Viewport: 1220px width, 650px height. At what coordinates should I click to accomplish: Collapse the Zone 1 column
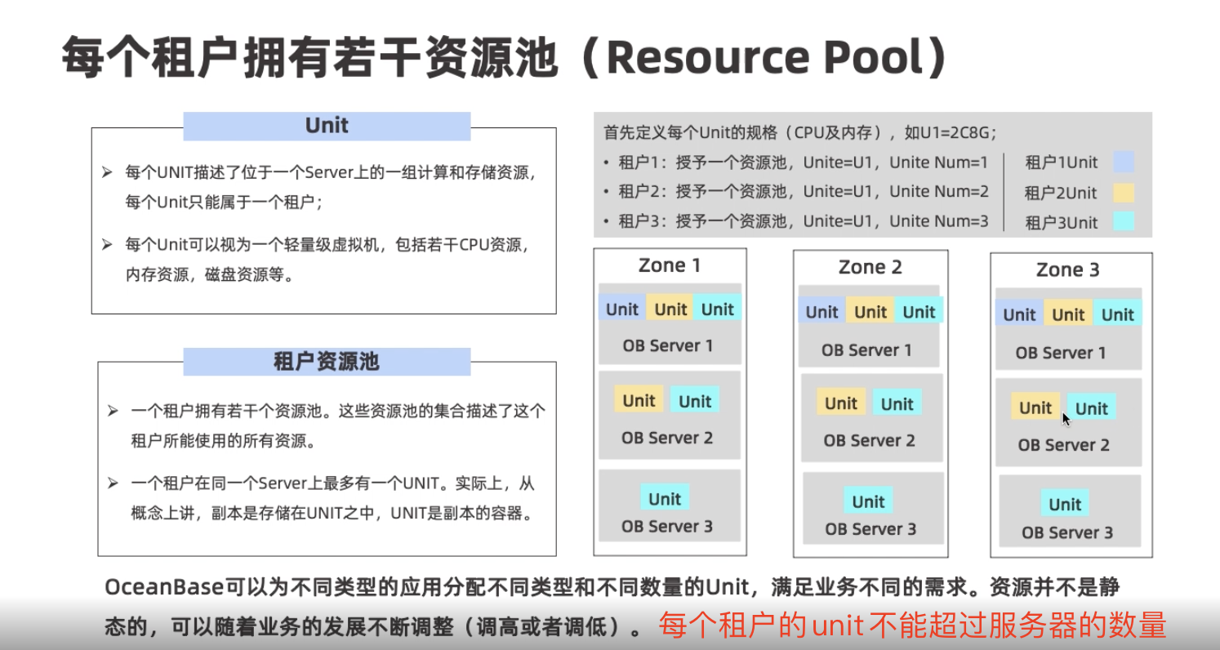tap(670, 265)
